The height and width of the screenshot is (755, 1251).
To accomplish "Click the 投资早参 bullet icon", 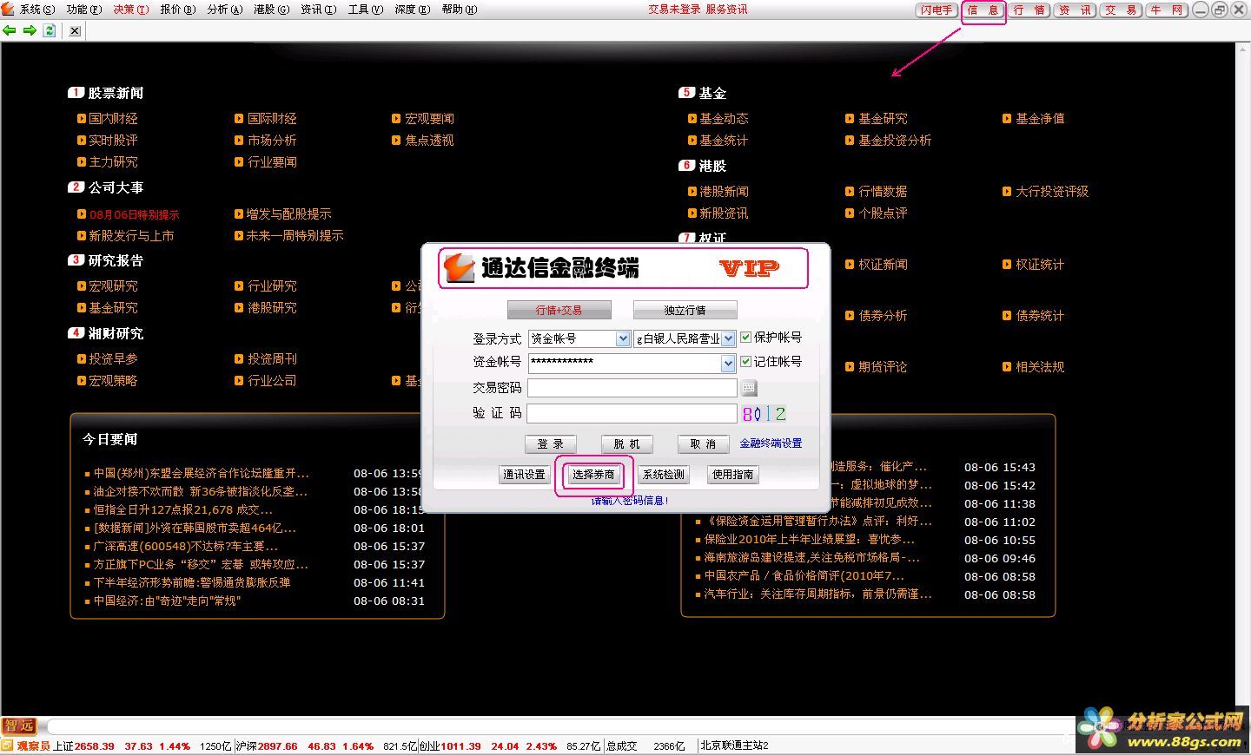I will pos(82,358).
